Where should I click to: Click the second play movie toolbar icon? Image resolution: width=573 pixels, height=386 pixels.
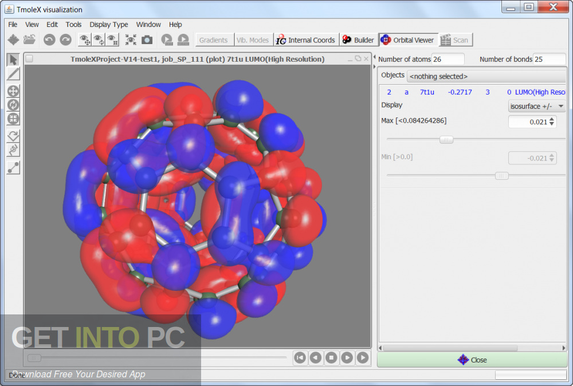[x=183, y=40]
